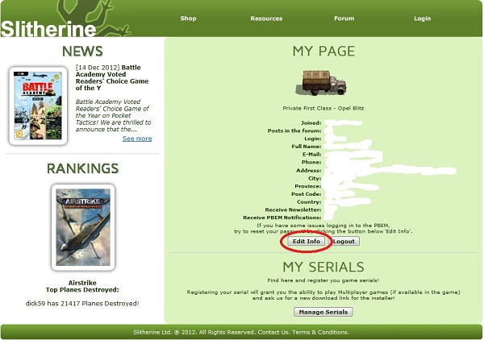Click the Edit Info button
The image size is (484, 340).
pos(307,241)
